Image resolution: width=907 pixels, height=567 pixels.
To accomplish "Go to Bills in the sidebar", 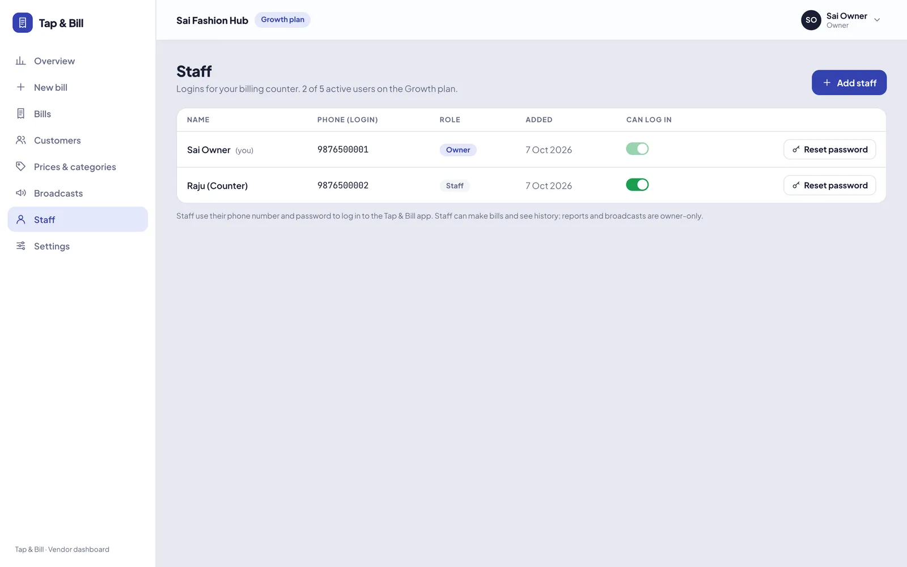I will point(78,113).
